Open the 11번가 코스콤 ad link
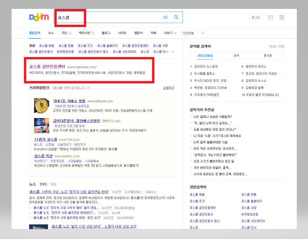This screenshot has height=239, width=308. tap(45, 139)
